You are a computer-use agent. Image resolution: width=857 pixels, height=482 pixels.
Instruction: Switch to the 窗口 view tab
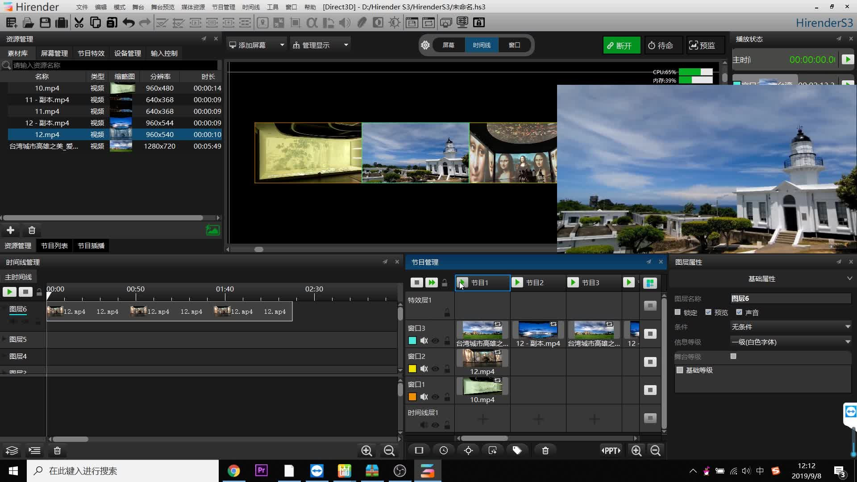pos(514,45)
